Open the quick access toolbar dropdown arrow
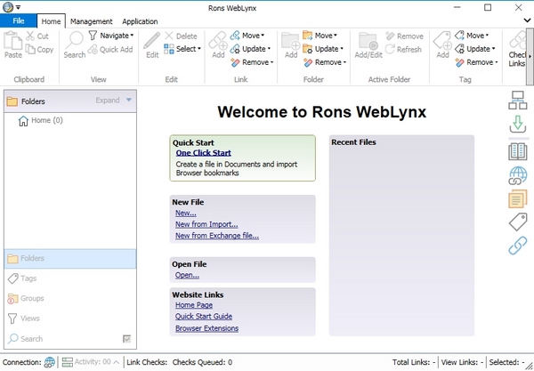 point(18,7)
